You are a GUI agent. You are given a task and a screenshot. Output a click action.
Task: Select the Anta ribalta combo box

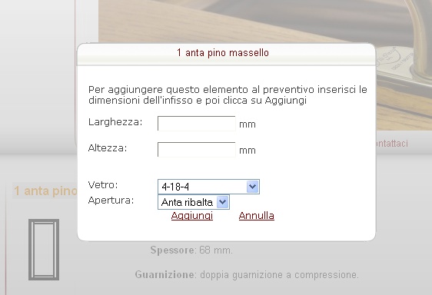click(194, 202)
